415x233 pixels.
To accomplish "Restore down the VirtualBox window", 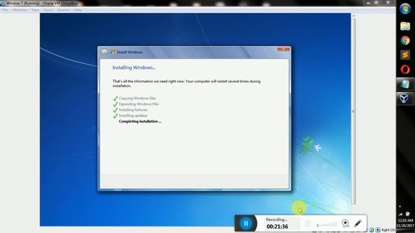I will [376, 3].
